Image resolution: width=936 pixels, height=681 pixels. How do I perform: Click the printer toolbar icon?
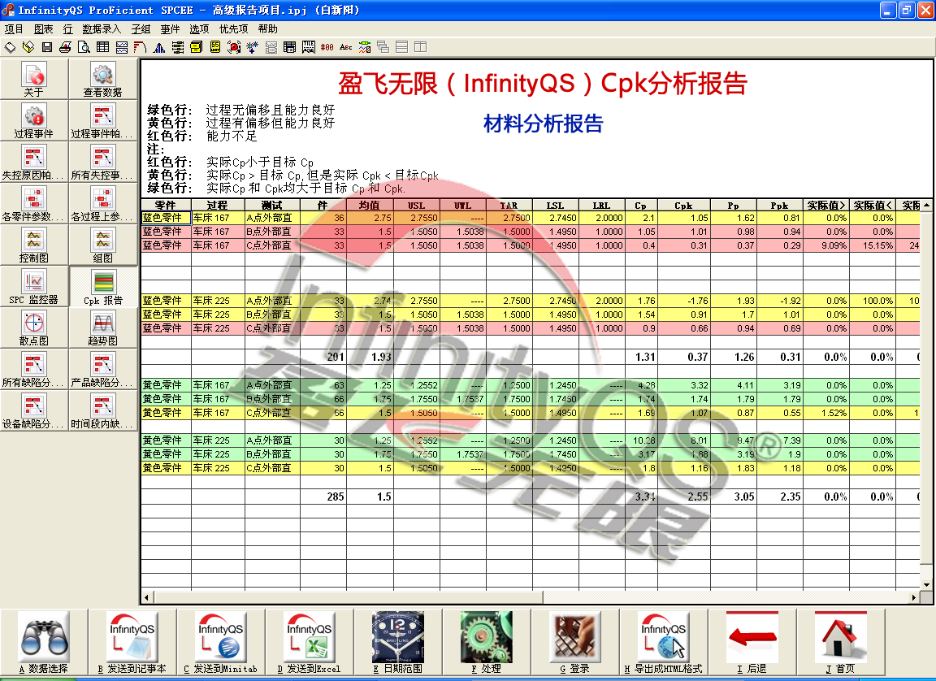[66, 47]
